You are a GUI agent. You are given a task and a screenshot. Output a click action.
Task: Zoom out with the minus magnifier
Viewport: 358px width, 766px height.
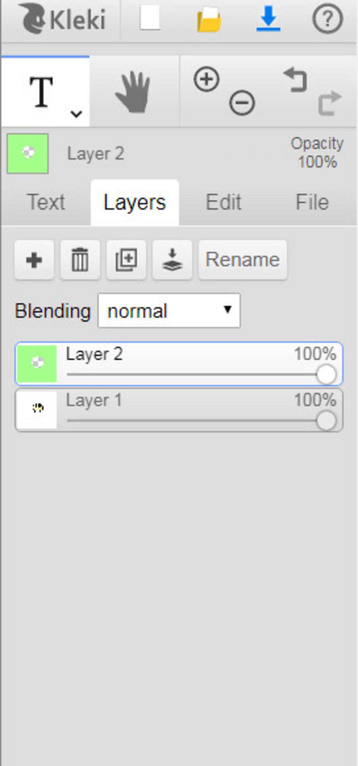click(242, 103)
